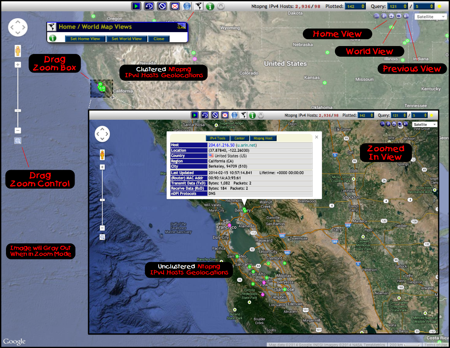Image resolution: width=450 pixels, height=348 pixels.
Task: Click the World View square icon in main view
Action: (x=399, y=16)
